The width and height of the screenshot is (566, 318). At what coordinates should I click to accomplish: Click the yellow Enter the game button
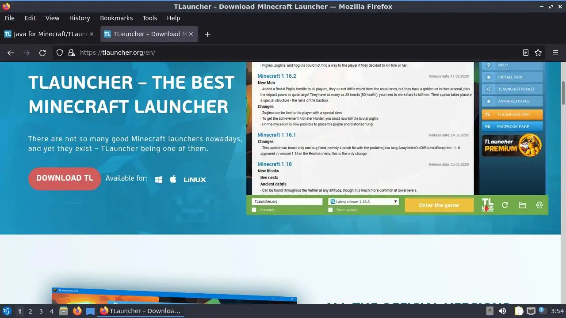coord(439,205)
